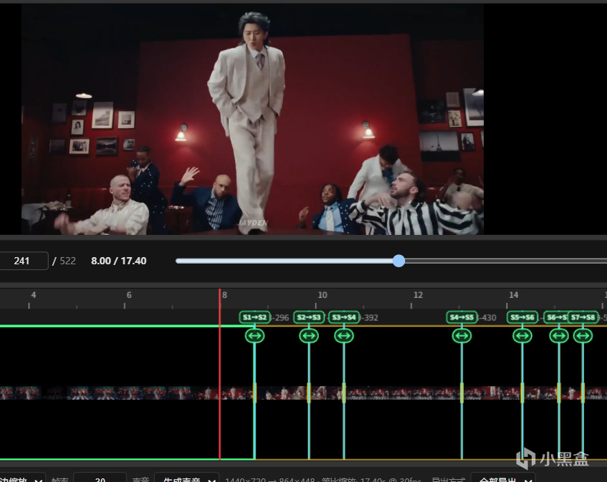Click the red playhead at 8 seconds
The image size is (607, 482).
(x=219, y=374)
